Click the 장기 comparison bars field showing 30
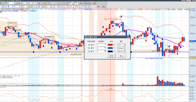Viewport: 196px width, 102px height. [102, 51]
